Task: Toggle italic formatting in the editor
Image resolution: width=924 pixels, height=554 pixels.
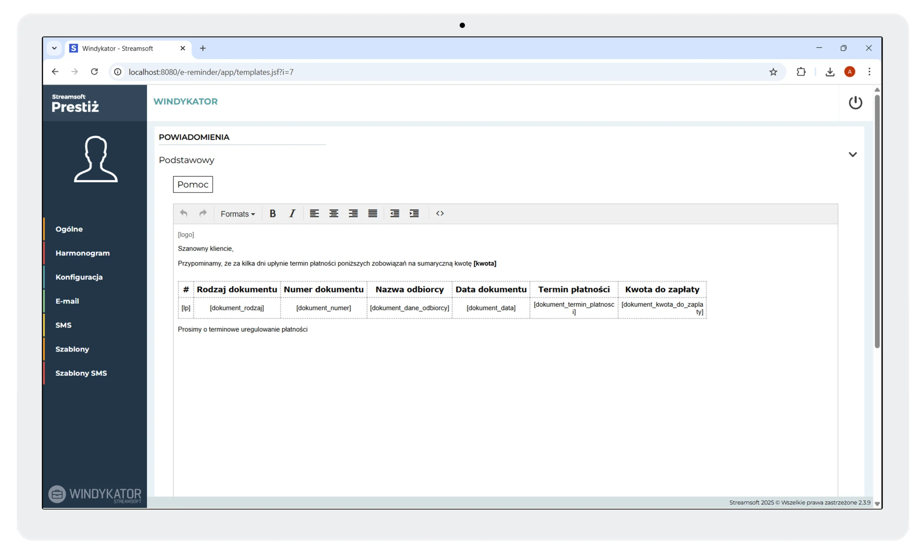Action: click(292, 214)
